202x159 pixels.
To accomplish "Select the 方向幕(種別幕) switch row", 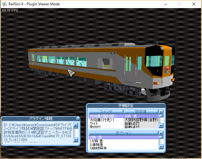I will coord(106,116).
